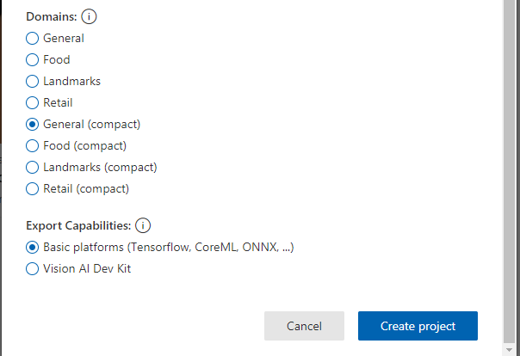Select the General domain radio button

coord(33,38)
